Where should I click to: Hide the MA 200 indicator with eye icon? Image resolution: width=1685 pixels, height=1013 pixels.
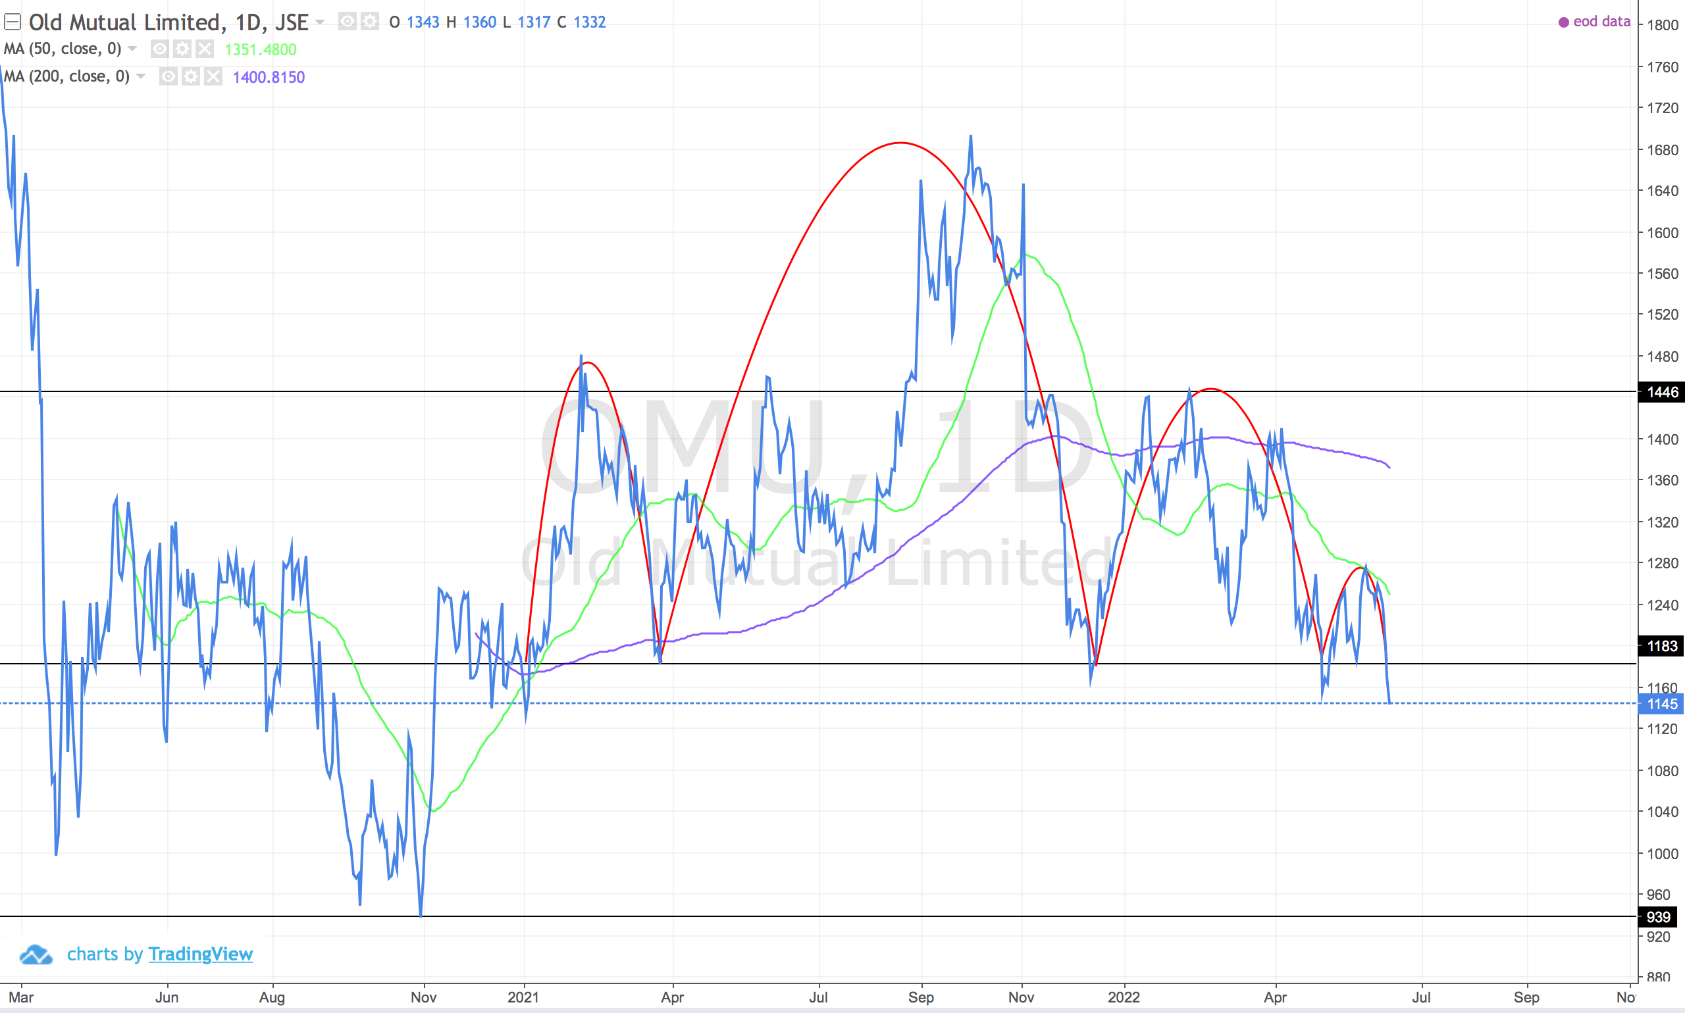168,76
